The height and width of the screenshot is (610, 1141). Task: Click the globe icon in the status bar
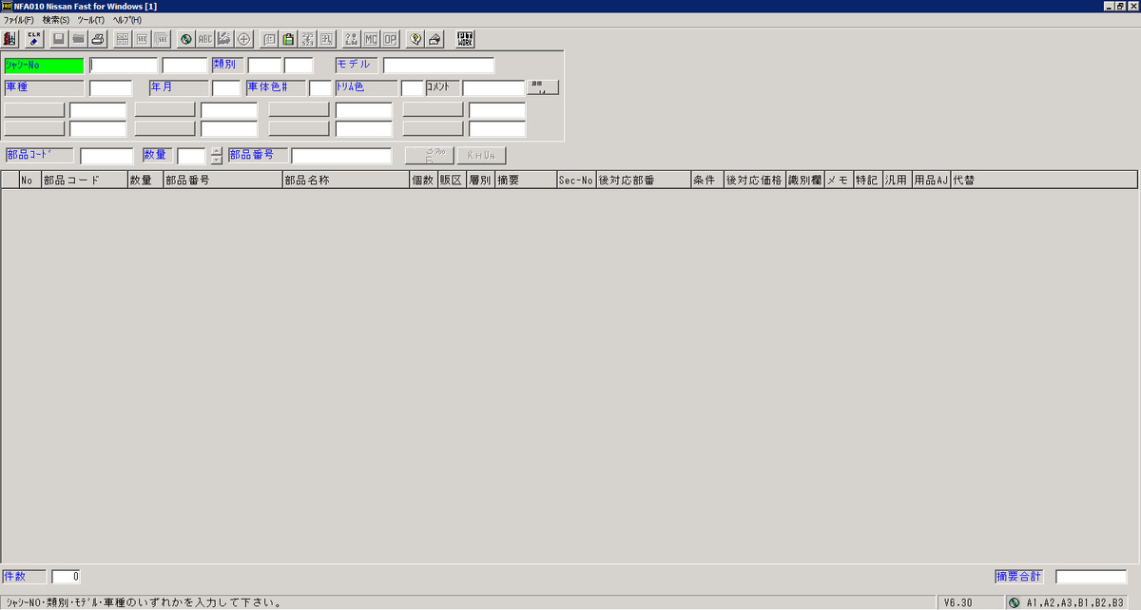[x=1015, y=602]
